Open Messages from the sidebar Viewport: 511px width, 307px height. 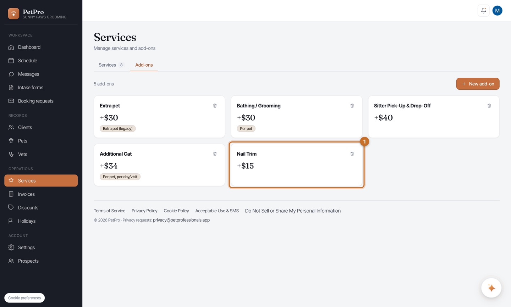(x=41, y=74)
